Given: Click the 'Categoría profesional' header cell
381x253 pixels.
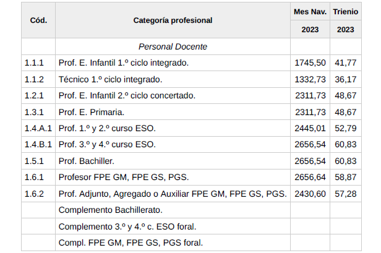Looking at the screenshot, I should (x=173, y=20).
